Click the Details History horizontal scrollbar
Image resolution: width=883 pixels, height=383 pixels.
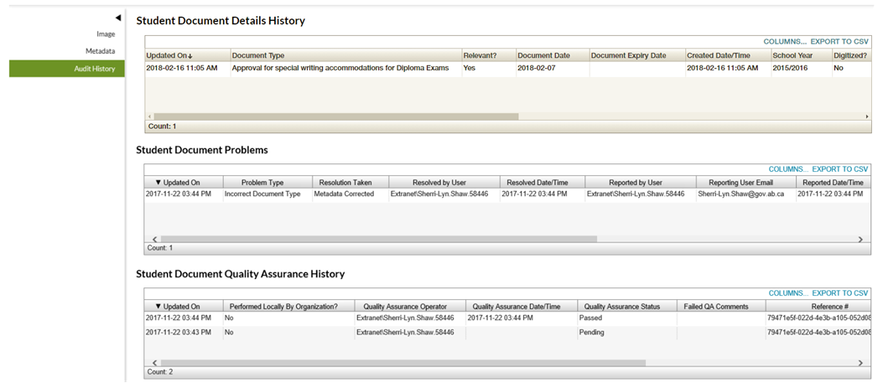click(335, 116)
